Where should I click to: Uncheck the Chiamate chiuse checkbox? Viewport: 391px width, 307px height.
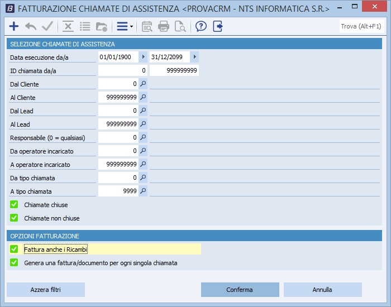[14, 205]
